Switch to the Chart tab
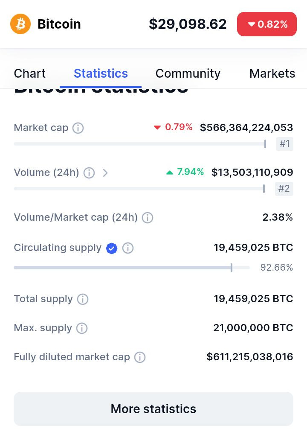Screen dimensions: 307x429 click(x=29, y=73)
